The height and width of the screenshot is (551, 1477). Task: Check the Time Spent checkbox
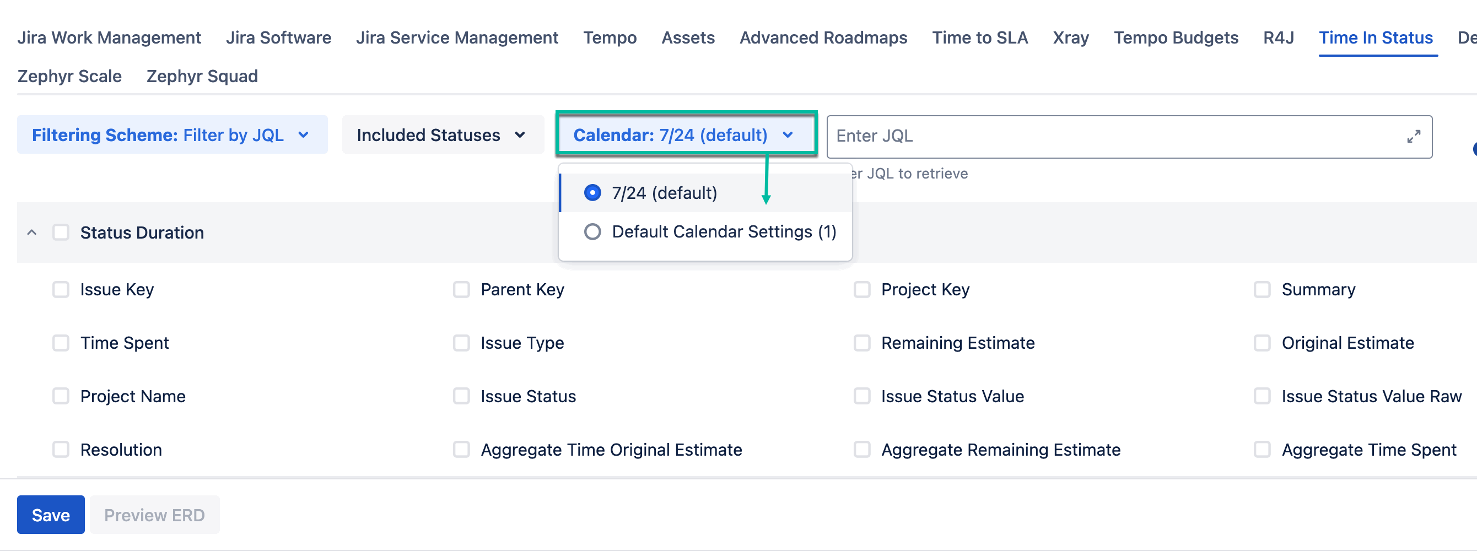pyautogui.click(x=61, y=343)
